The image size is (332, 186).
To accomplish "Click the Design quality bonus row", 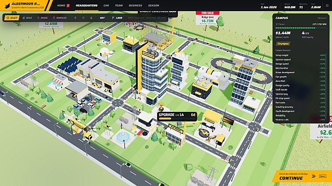I will tap(300, 85).
